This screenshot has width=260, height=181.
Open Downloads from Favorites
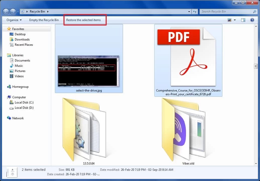pos(22,39)
